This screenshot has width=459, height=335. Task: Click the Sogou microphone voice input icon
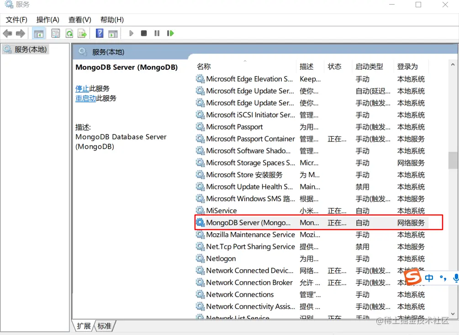(455, 278)
